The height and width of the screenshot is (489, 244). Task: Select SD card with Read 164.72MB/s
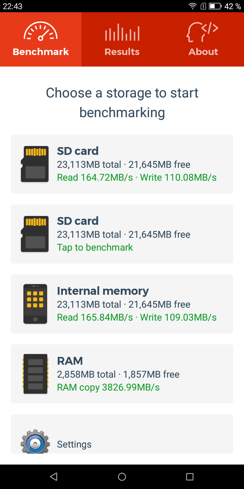[122, 164]
